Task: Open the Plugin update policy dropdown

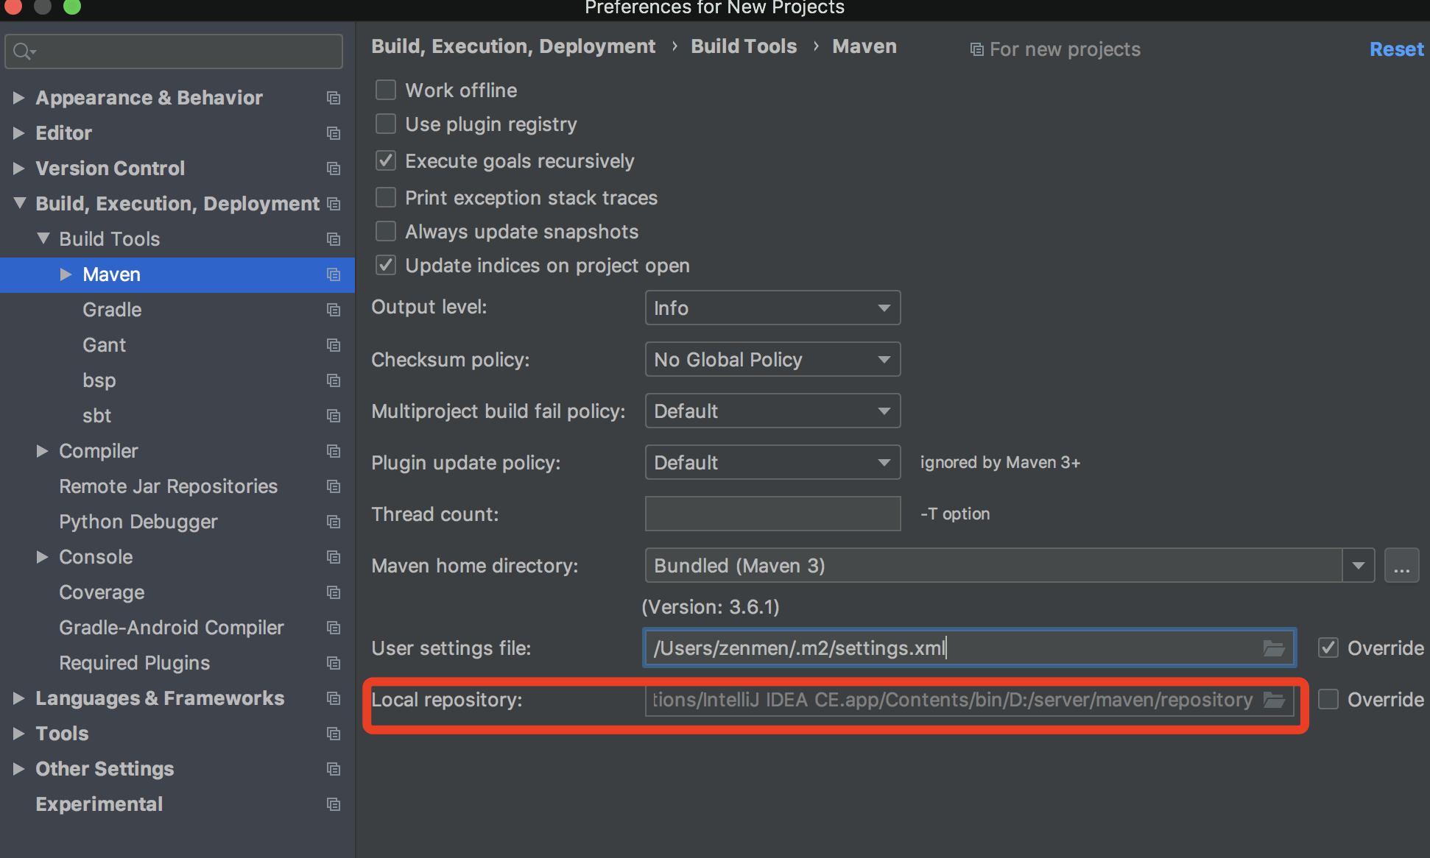Action: (x=772, y=462)
